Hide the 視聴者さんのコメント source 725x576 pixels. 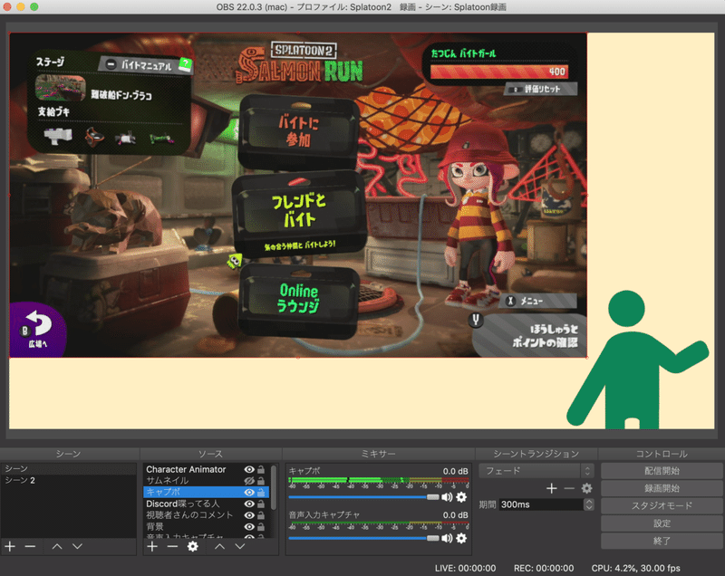(x=249, y=515)
